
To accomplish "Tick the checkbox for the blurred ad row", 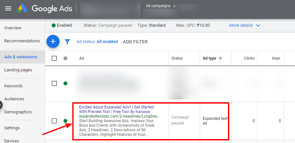I will 54,83.
